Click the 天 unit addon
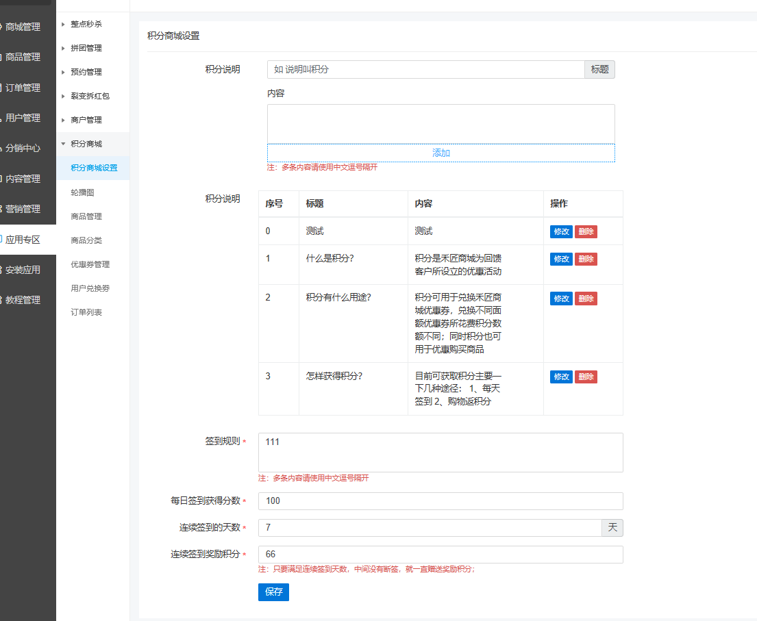The image size is (757, 621). click(x=612, y=528)
